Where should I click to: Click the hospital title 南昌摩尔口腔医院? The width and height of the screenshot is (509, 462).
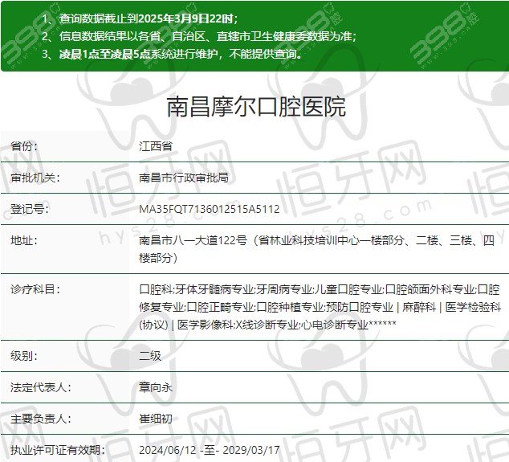(x=255, y=106)
